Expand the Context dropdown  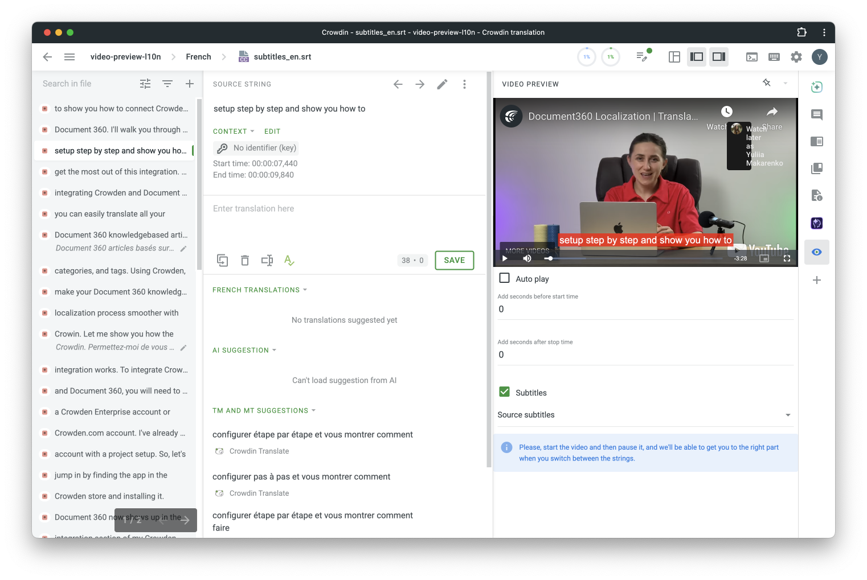tap(234, 131)
